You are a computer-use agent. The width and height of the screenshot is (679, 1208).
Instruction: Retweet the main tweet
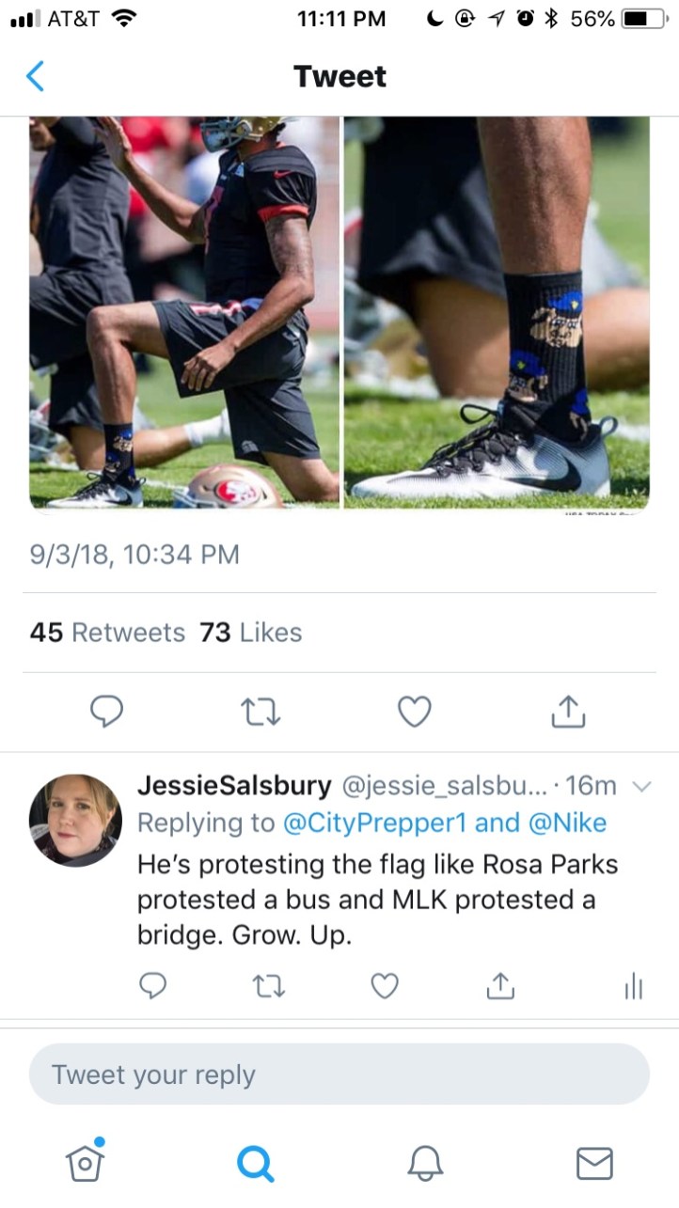click(x=258, y=712)
